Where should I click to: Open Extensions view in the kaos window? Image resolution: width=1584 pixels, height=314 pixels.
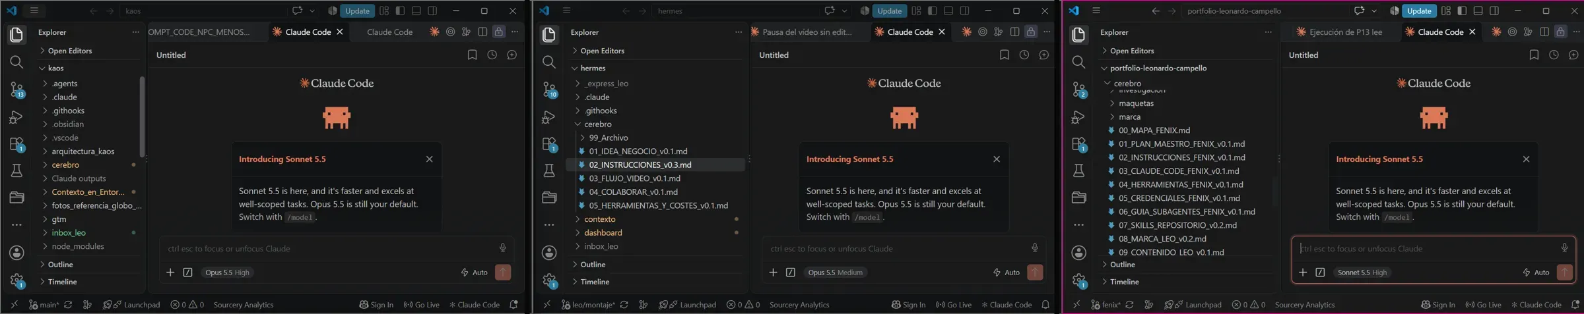[x=16, y=144]
